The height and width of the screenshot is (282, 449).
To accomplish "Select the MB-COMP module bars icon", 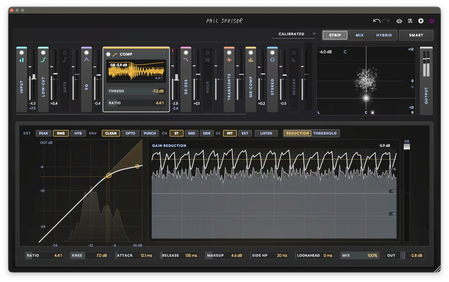I will point(251,60).
